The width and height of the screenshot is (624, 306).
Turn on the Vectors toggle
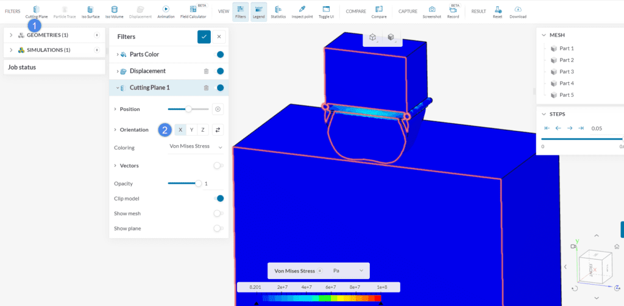218,166
